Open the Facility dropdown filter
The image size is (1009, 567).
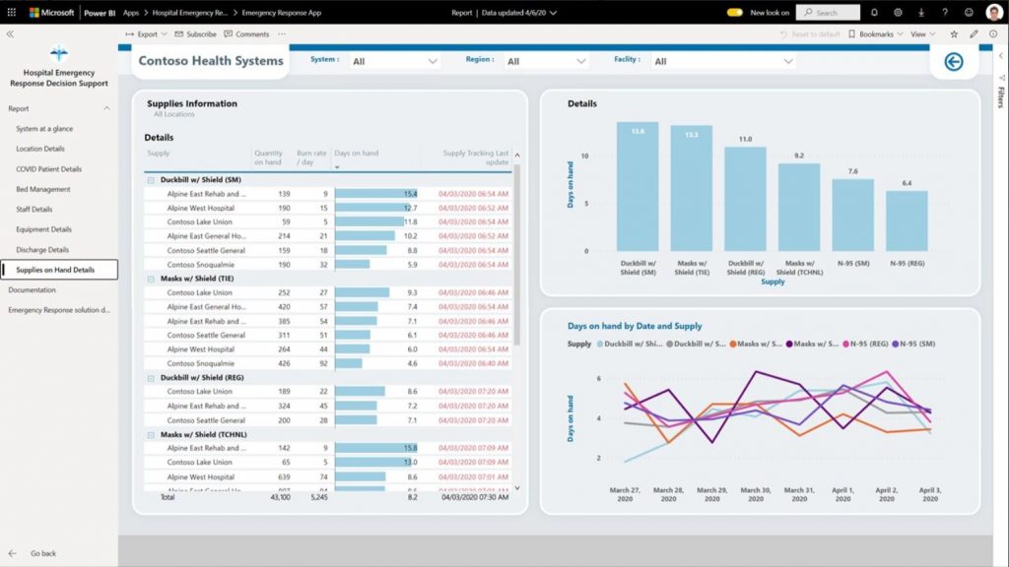pos(722,61)
